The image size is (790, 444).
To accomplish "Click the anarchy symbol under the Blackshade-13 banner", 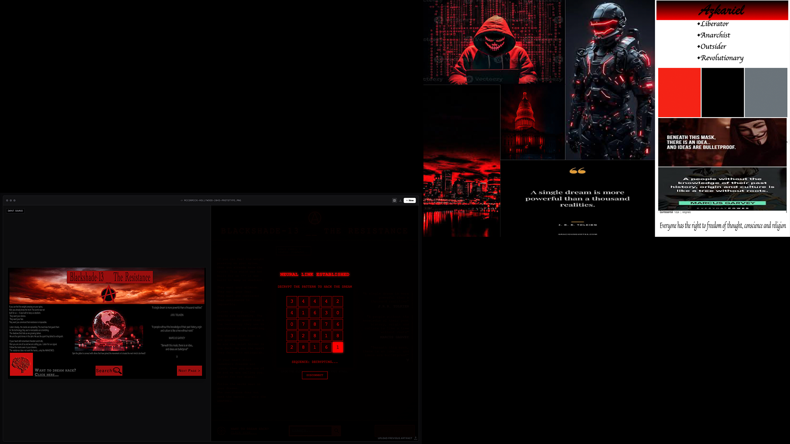I will [108, 294].
